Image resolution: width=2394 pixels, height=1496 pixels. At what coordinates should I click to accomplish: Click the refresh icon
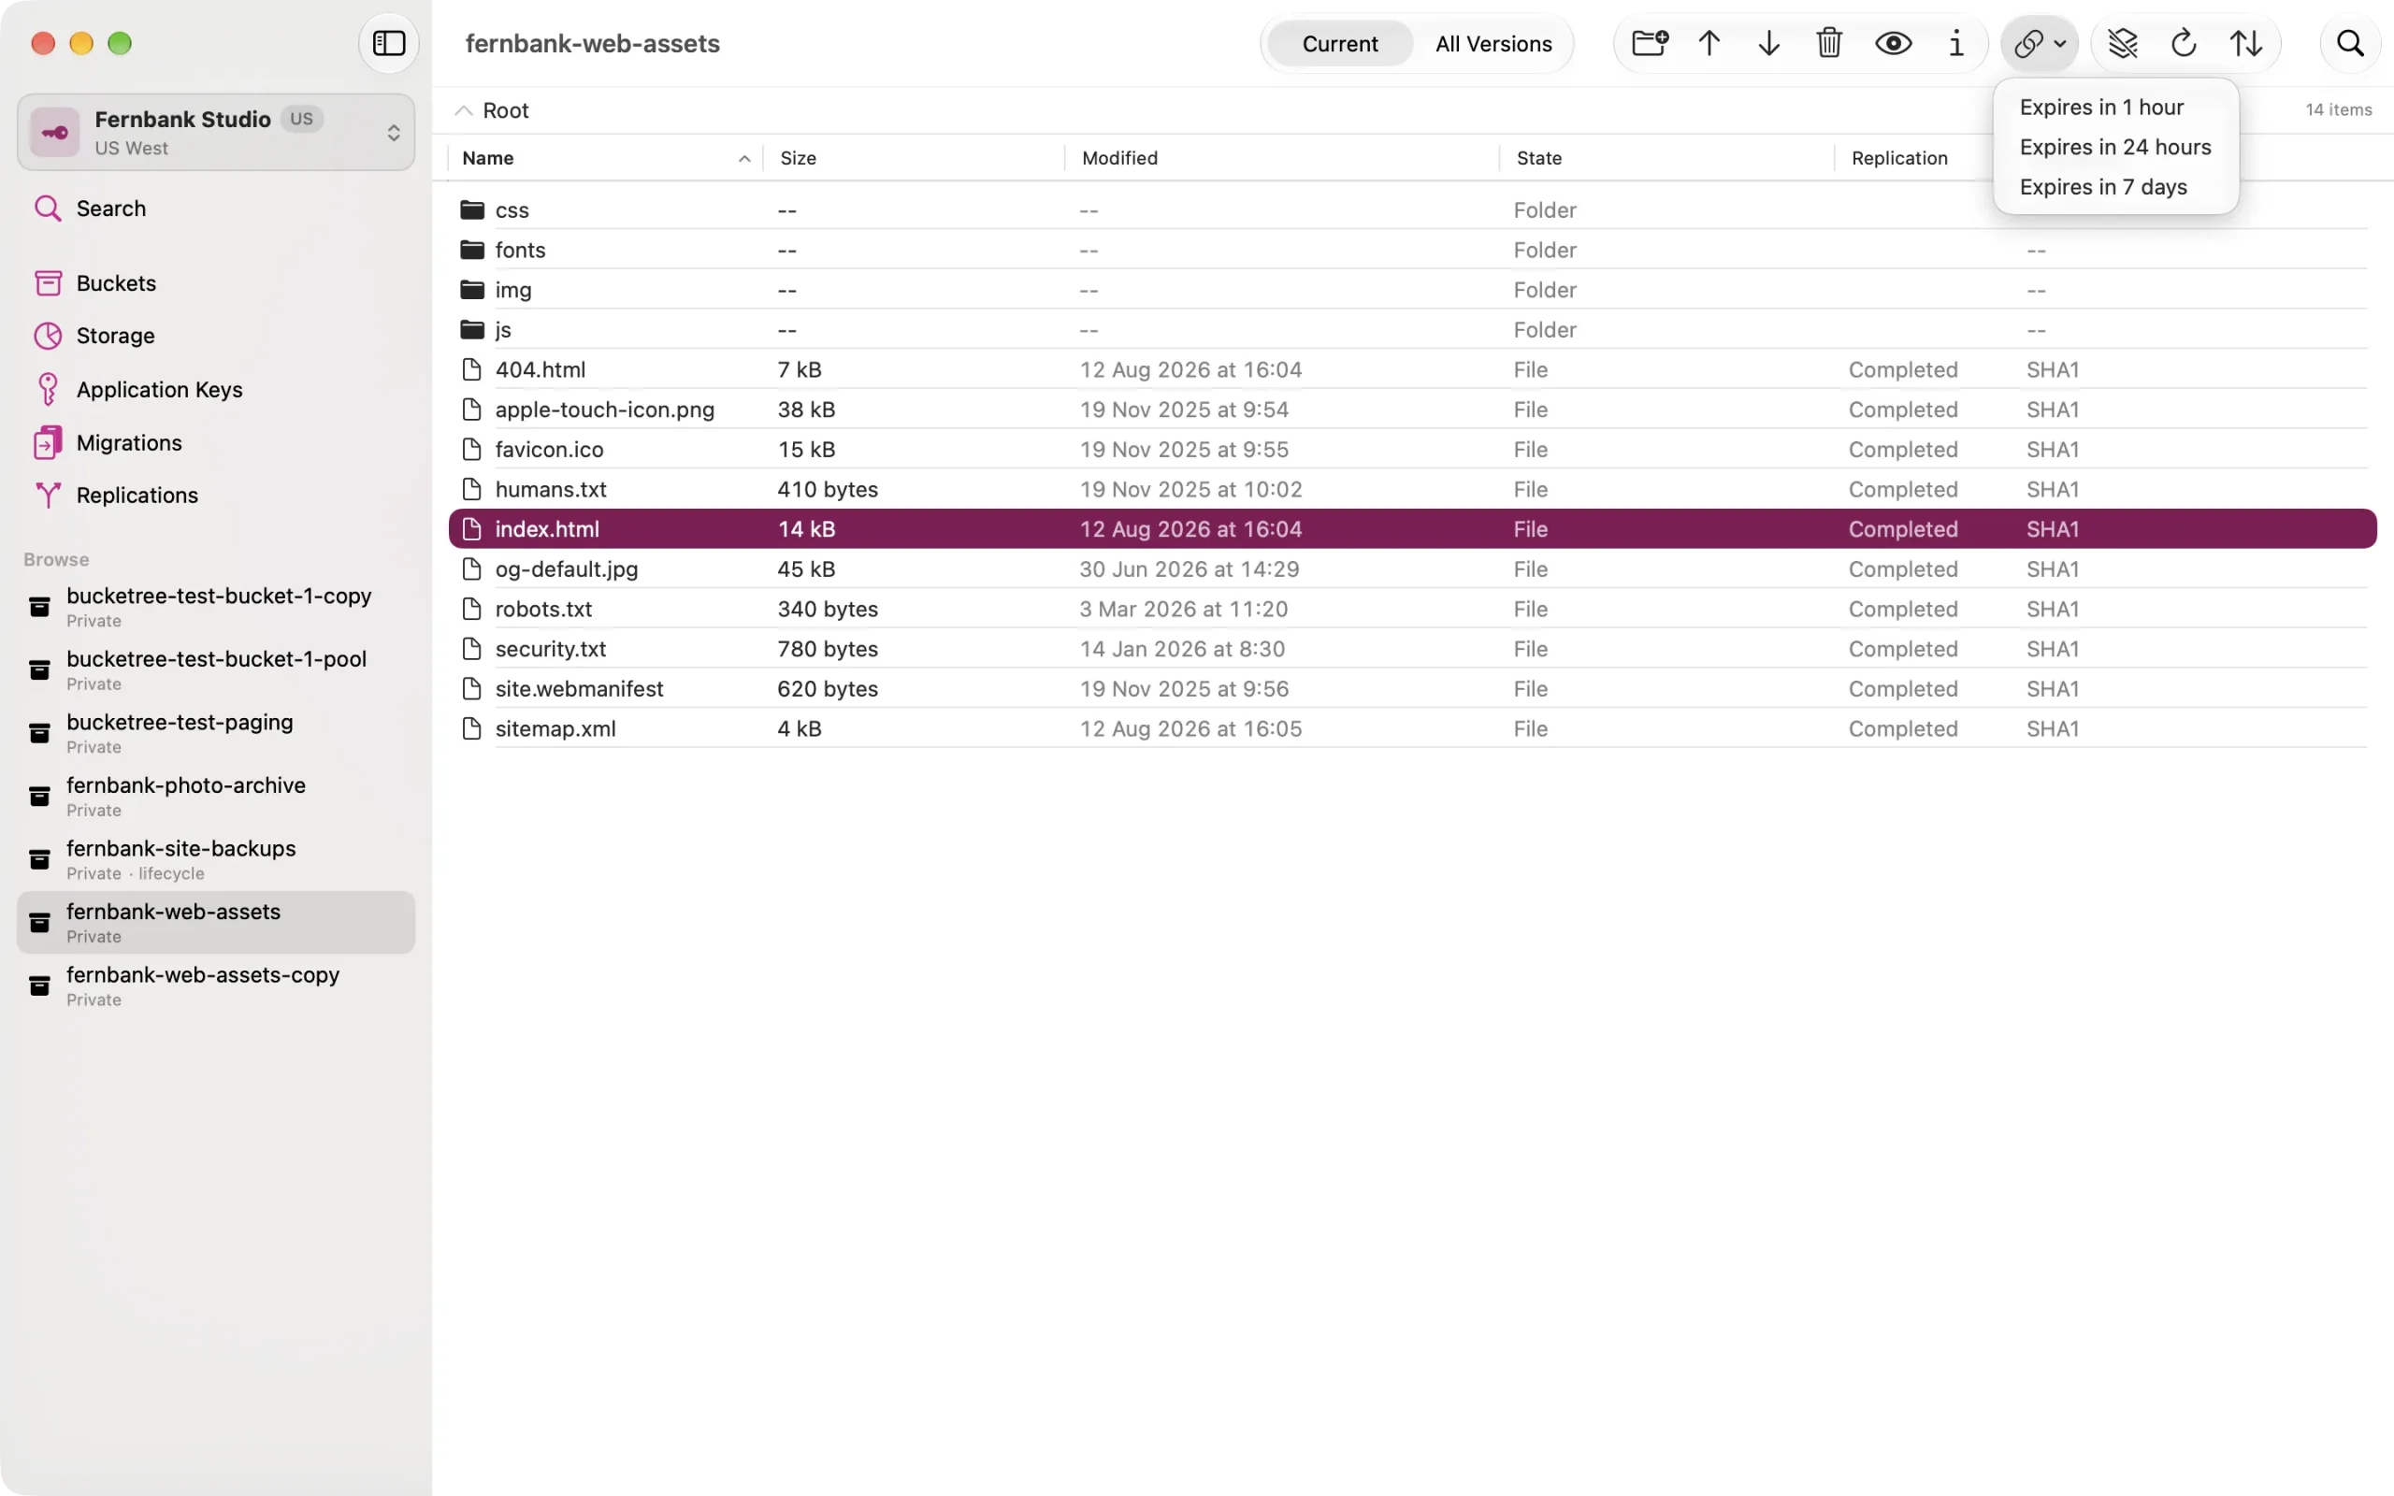tap(2184, 44)
